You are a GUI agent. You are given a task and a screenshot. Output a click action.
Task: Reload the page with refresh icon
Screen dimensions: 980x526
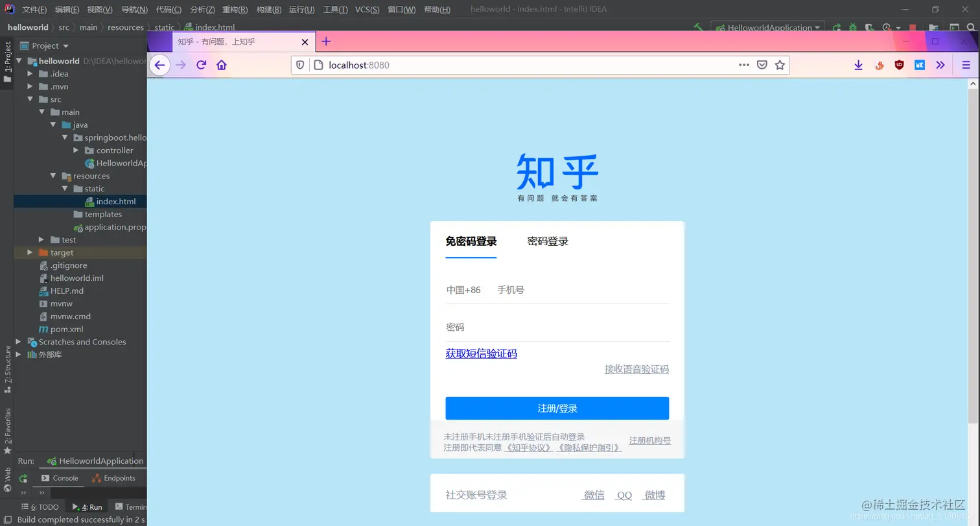[200, 65]
